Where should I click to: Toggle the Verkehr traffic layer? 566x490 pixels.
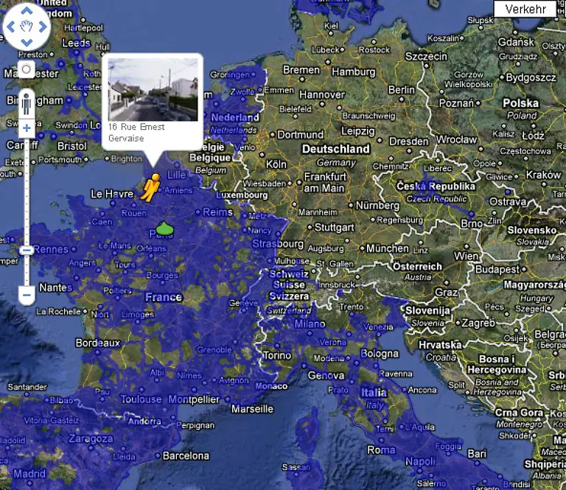pos(525,9)
